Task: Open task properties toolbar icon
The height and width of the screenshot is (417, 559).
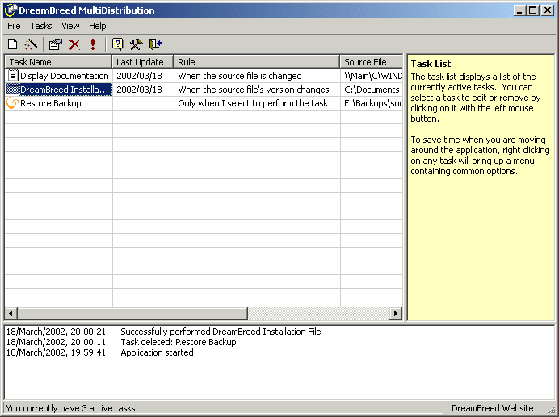Action: (56, 44)
